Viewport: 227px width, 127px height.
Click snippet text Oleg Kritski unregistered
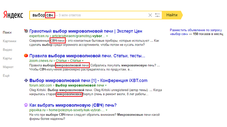[x=111, y=90]
